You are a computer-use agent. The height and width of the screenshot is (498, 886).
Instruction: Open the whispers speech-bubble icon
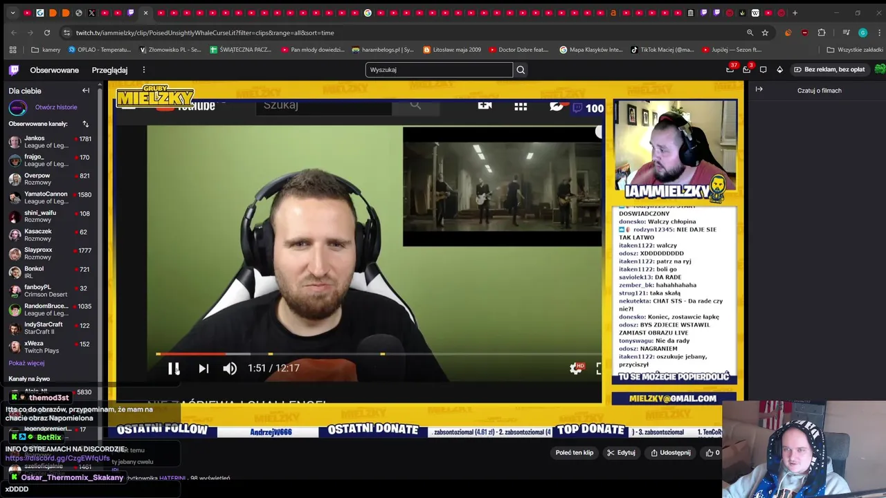pos(763,70)
